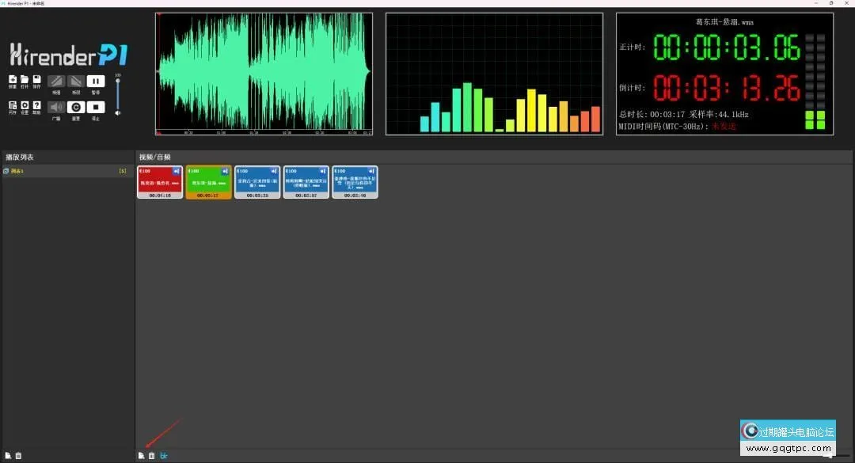This screenshot has height=463, width=855.
Task: Pause the current playback
Action: [96, 81]
